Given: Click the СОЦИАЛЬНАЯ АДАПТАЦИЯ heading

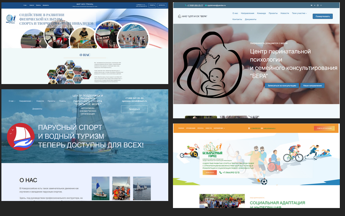Looking at the screenshot, I should point(277,203).
